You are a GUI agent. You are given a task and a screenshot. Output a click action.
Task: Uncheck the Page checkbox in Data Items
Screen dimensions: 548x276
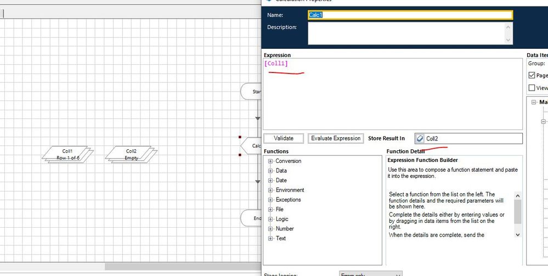click(x=532, y=75)
